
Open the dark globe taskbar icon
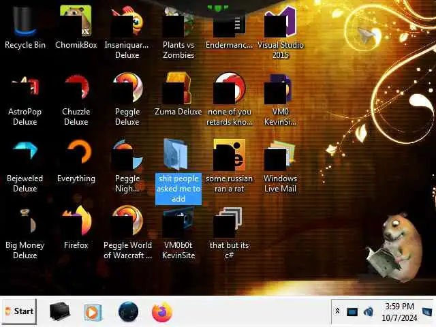(128, 312)
